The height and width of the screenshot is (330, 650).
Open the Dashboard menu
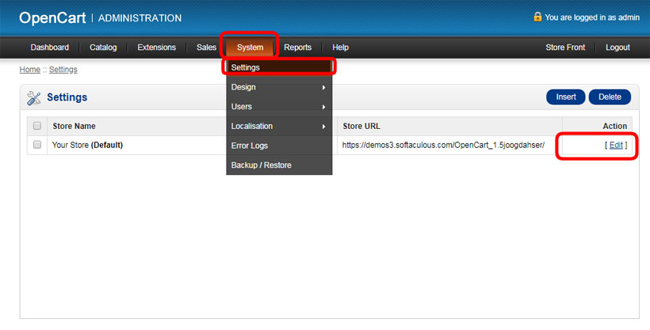click(x=50, y=47)
